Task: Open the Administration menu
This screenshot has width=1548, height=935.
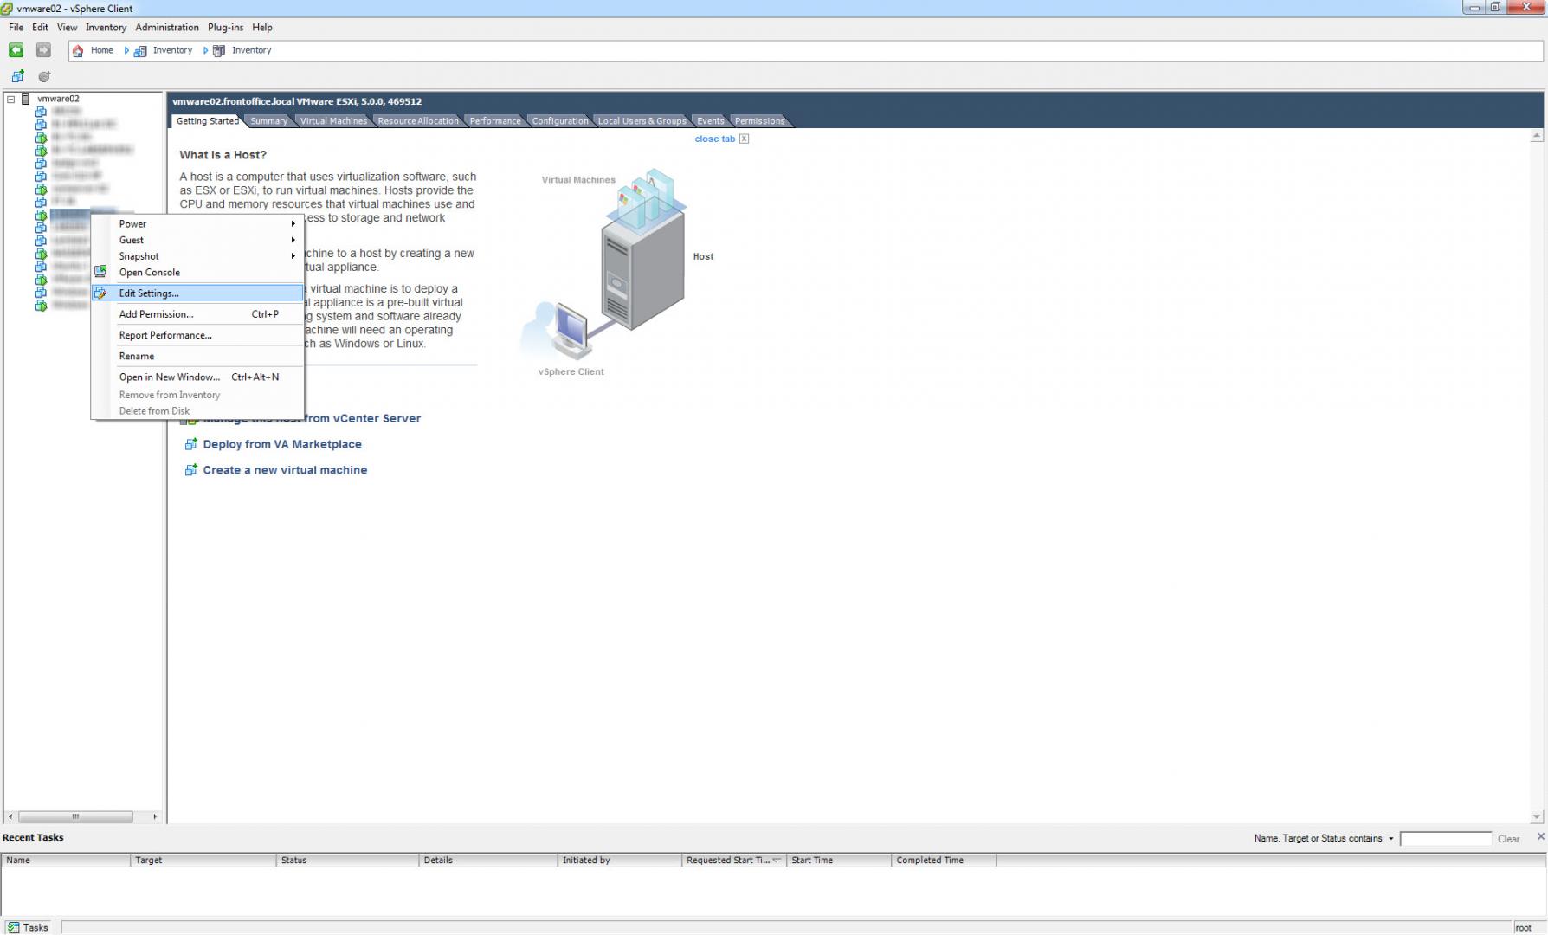Action: click(x=167, y=28)
